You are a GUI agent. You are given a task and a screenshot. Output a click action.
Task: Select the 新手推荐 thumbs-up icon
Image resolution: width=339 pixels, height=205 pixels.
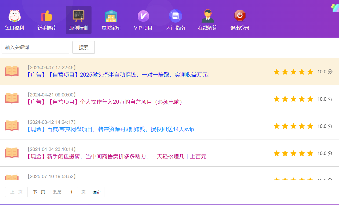[47, 16]
